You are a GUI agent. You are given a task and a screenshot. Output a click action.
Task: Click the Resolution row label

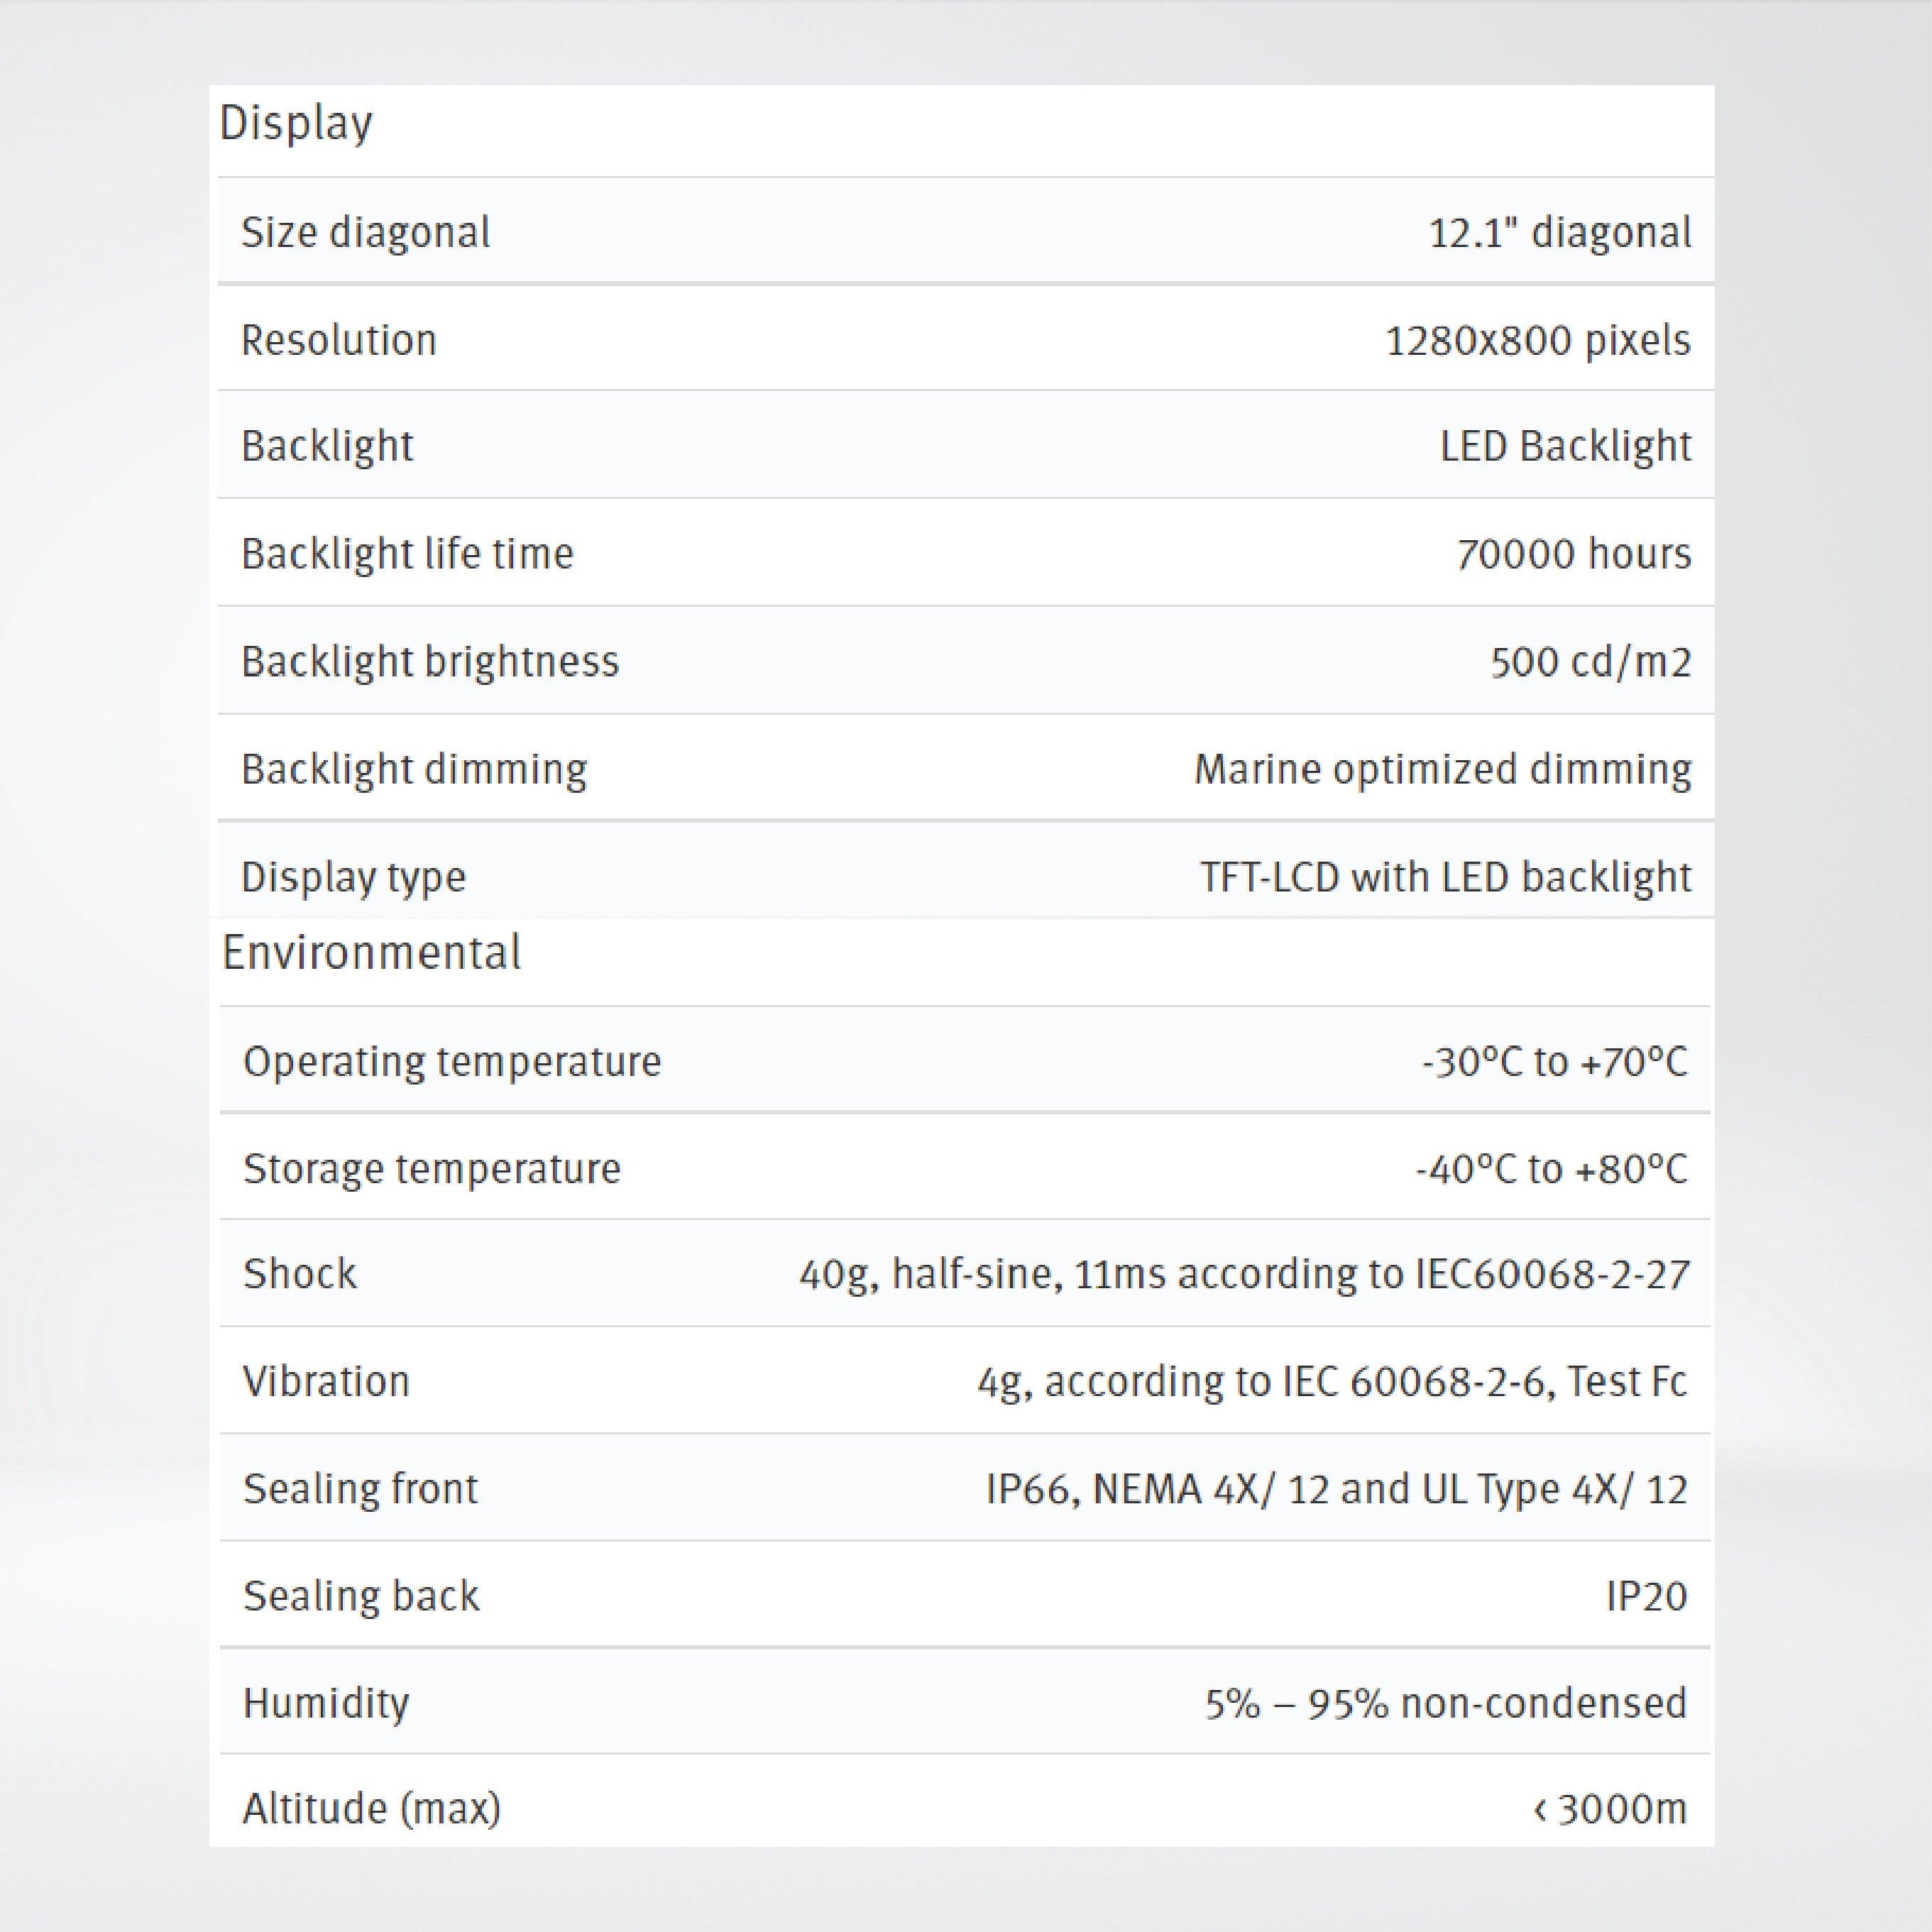[x=339, y=341]
